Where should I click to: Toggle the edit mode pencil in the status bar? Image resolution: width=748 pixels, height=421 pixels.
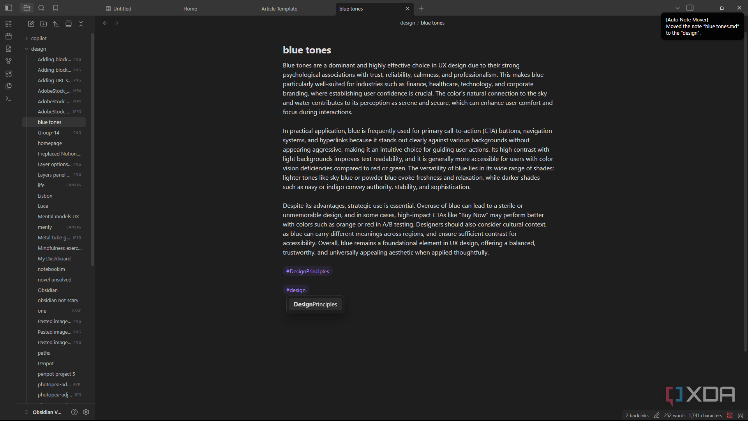[x=656, y=415]
